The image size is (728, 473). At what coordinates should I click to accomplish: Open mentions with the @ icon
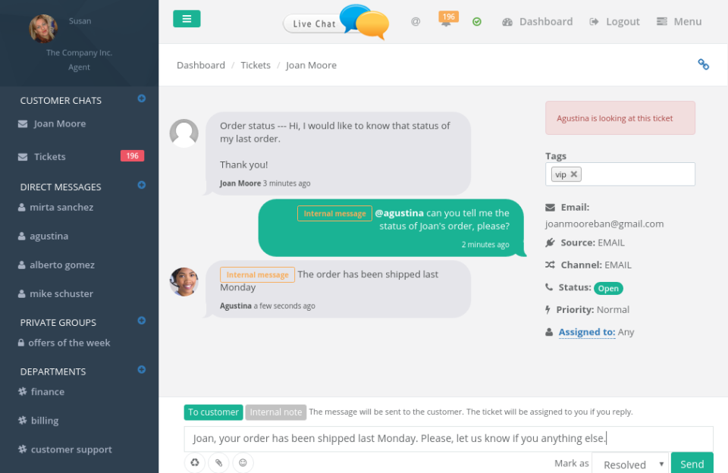tap(415, 21)
